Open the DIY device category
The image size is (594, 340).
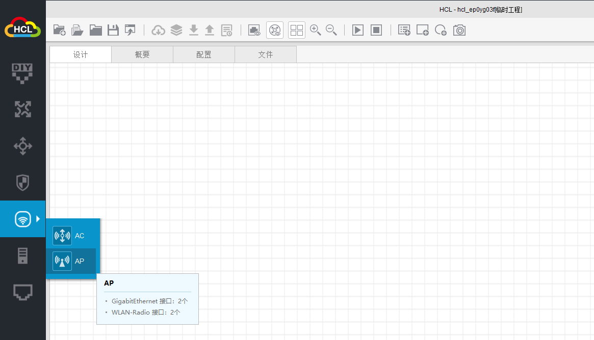point(22,73)
